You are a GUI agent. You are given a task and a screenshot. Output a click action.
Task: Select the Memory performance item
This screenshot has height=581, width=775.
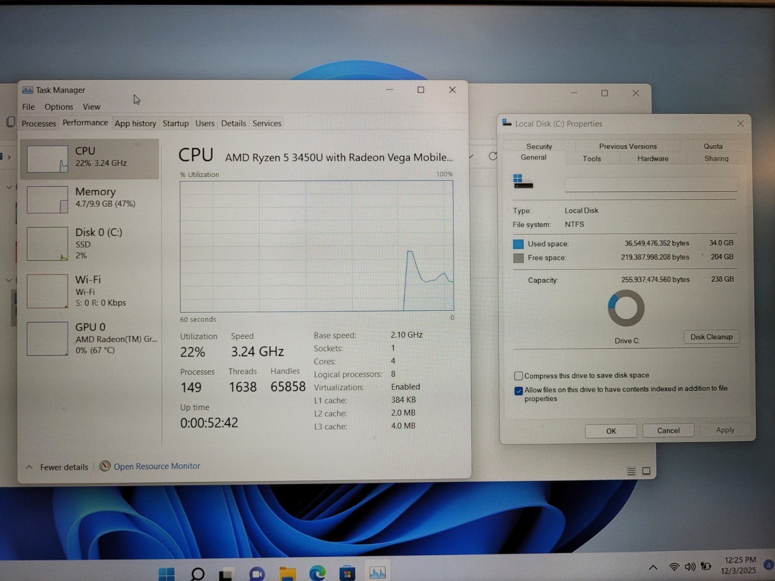(x=90, y=199)
